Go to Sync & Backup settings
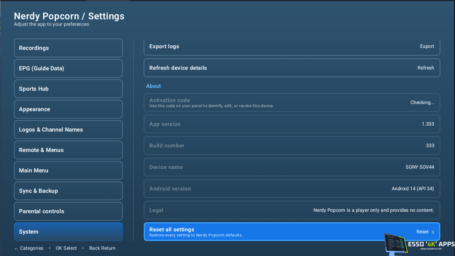Viewport: 455px width, 256px height. point(68,191)
